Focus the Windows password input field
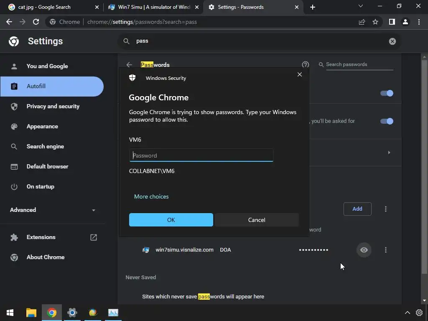Screen dimensions: 428x321 201,155
